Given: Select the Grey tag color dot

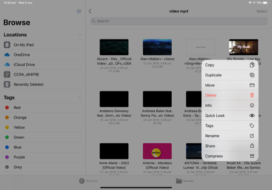Looking at the screenshot, I should coord(7,167).
